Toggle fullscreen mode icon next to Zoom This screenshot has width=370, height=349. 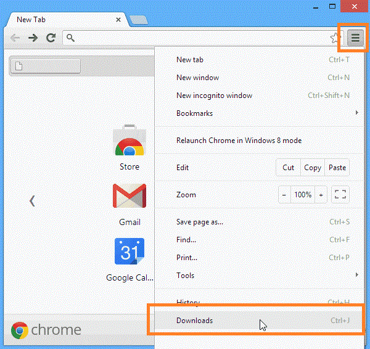340,195
